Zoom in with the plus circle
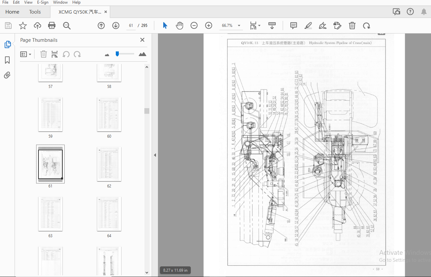The height and width of the screenshot is (277, 431). point(209,26)
